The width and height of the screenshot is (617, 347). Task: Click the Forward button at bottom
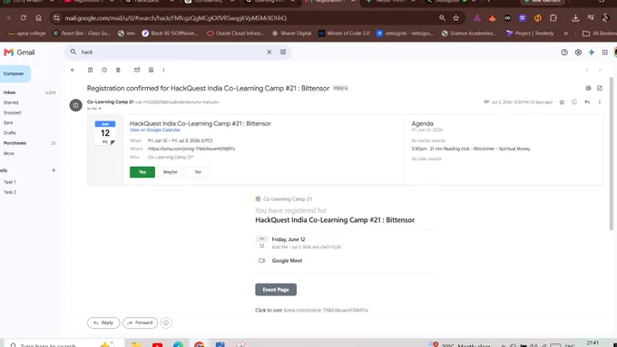tap(140, 323)
